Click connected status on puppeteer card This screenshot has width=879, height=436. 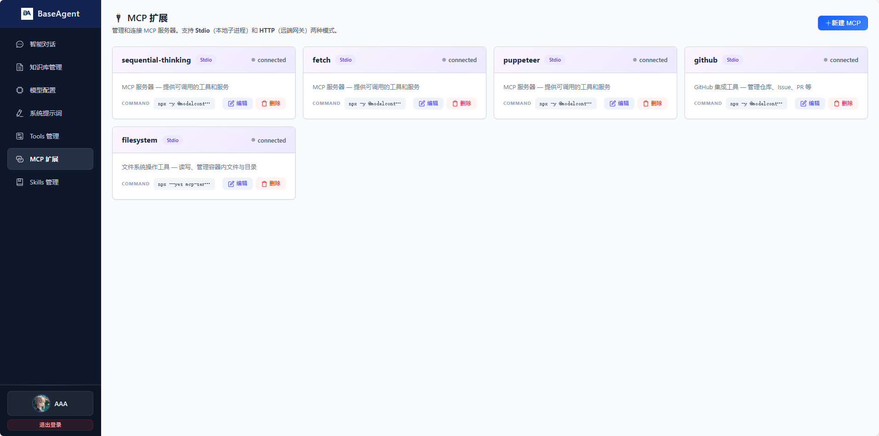pyautogui.click(x=650, y=60)
